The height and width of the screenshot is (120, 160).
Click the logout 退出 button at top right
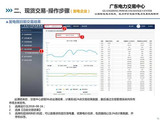pyautogui.click(x=151, y=26)
